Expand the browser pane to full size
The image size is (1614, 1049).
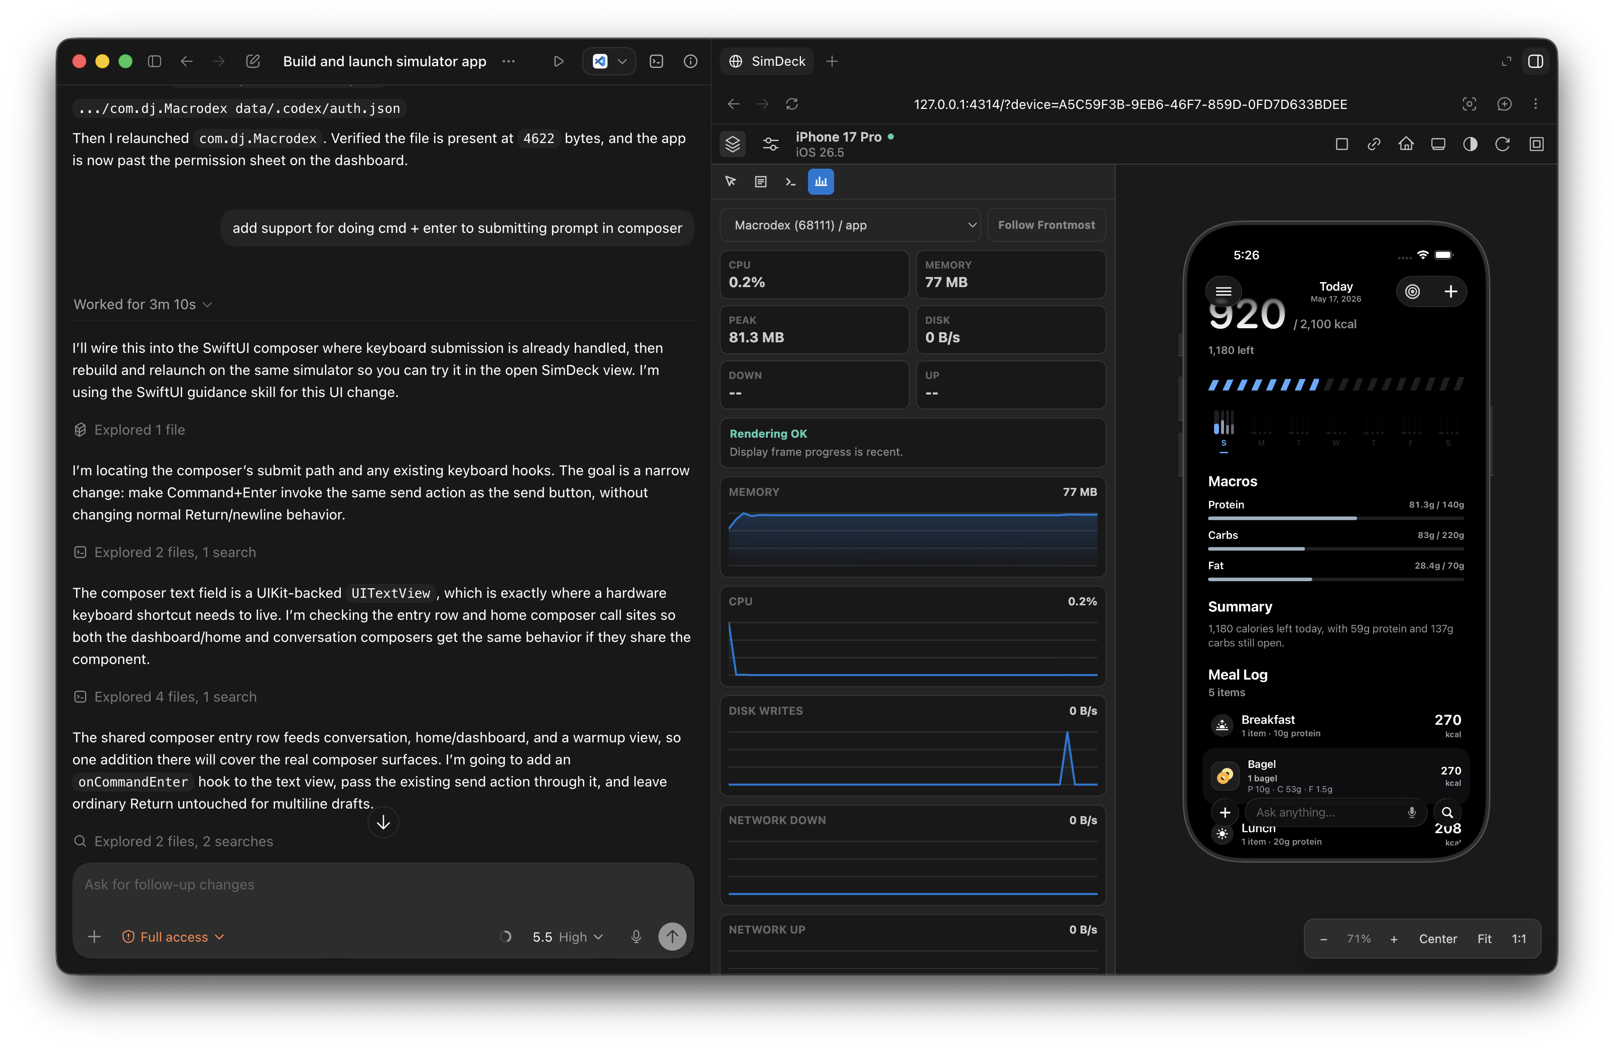tap(1506, 61)
